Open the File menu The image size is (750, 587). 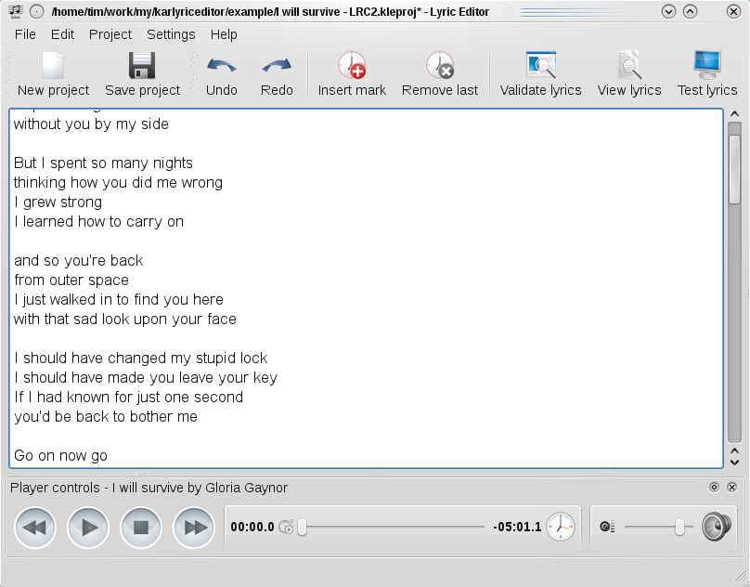coord(25,34)
